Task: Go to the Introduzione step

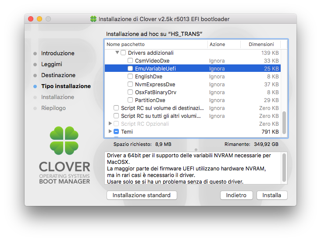Action: 58,53
